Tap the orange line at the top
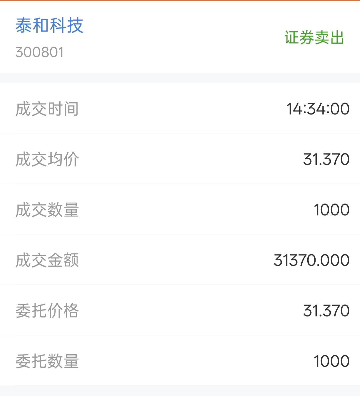The height and width of the screenshot is (398, 360). tap(180, 0)
